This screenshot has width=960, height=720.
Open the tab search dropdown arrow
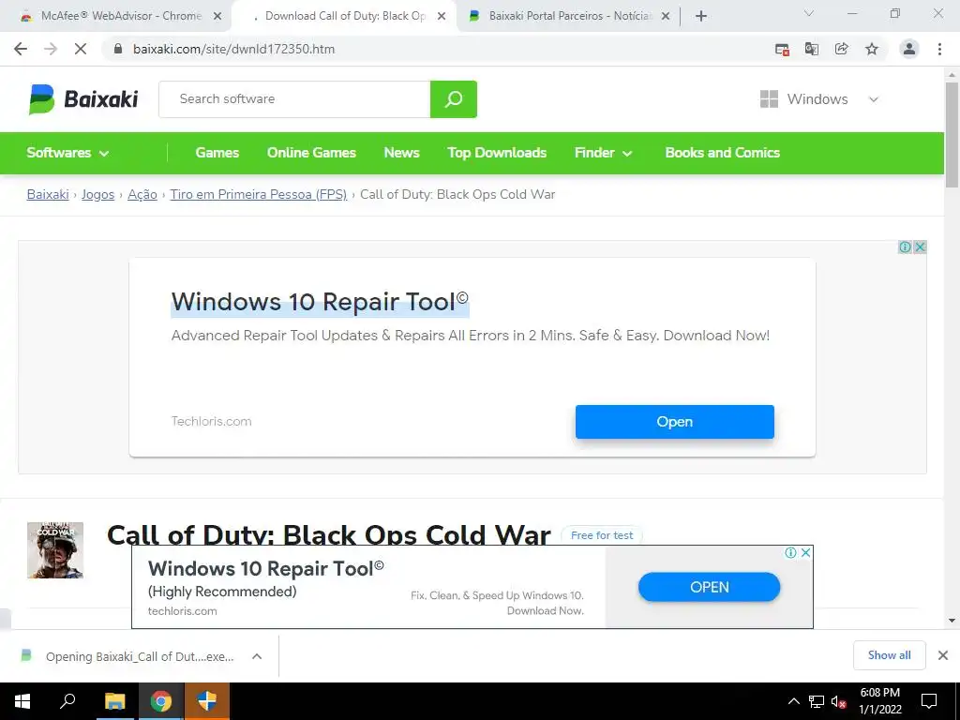(x=809, y=13)
